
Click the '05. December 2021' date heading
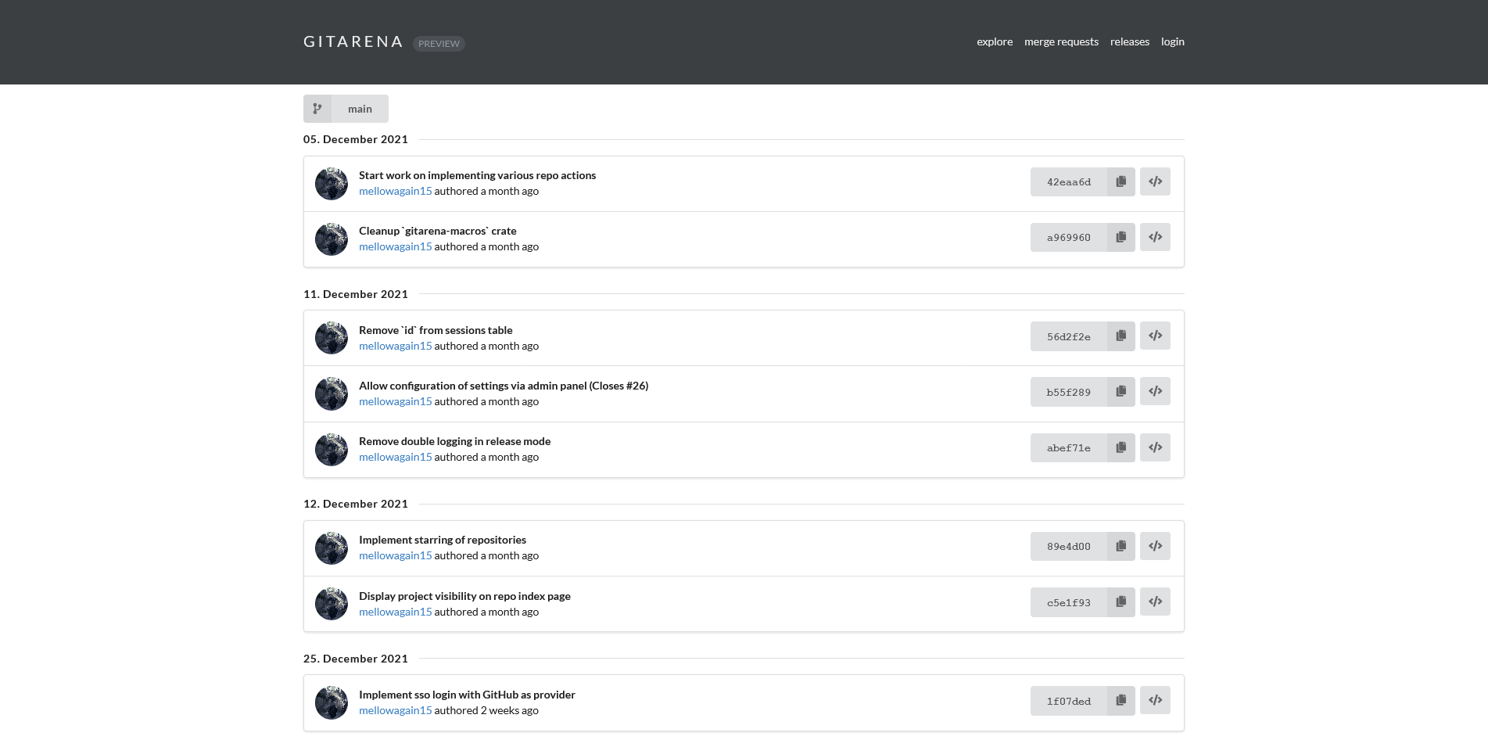click(356, 139)
